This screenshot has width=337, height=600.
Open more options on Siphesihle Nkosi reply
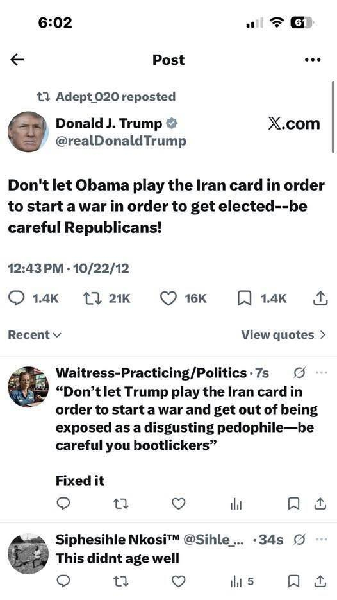point(322,540)
